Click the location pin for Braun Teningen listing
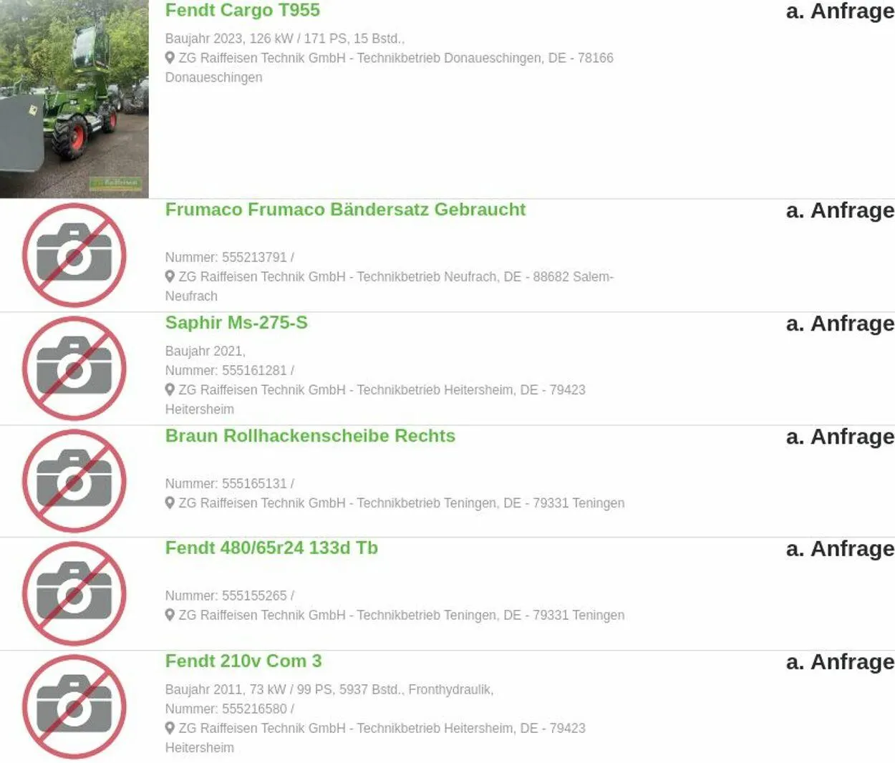 pyautogui.click(x=170, y=502)
